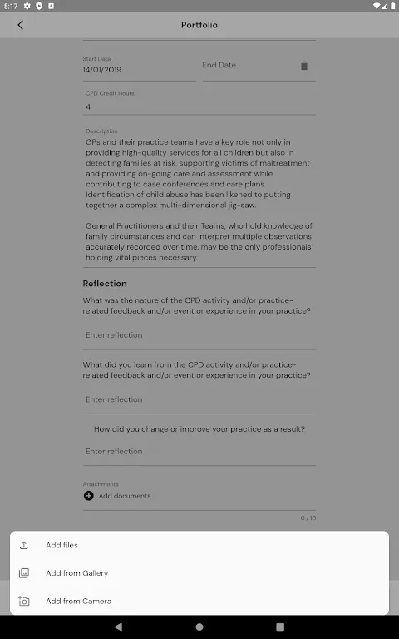Pick Add from Camera option
The image size is (399, 639).
point(199,601)
